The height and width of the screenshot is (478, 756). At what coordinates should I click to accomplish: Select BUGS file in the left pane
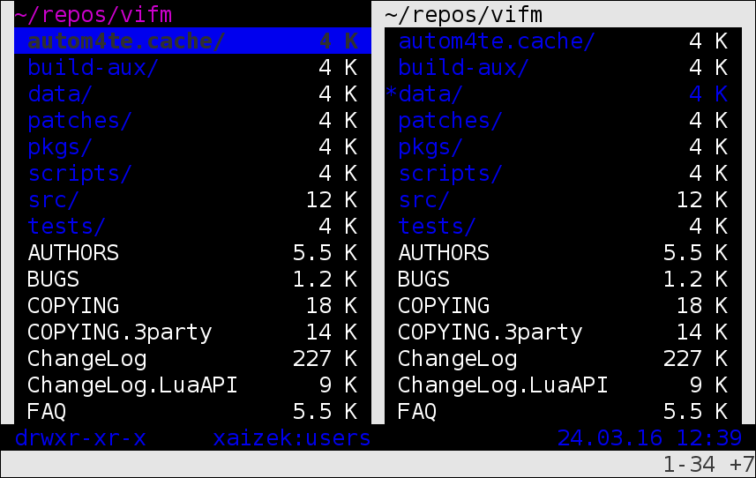pyautogui.click(x=193, y=280)
